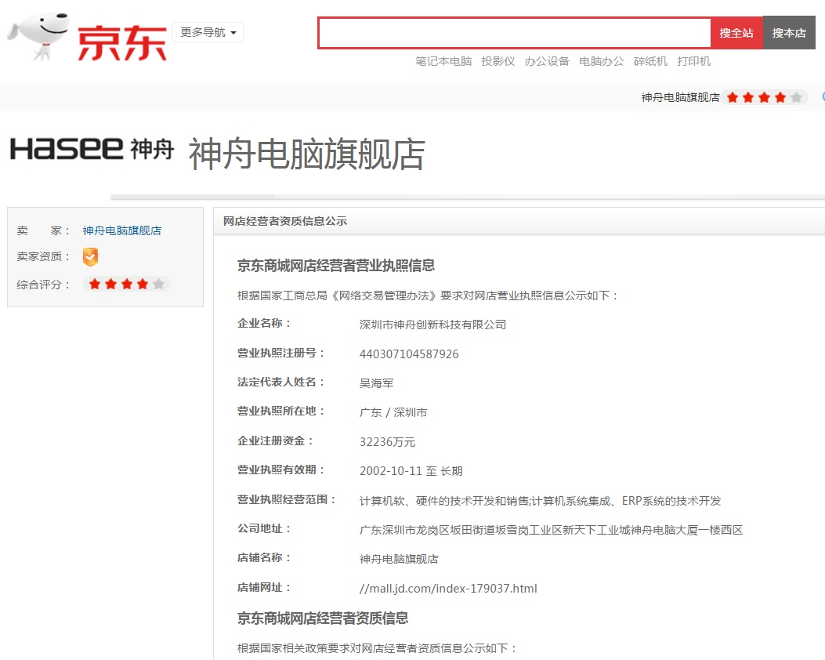Select the 打印机 category
Screen dimensions: 825x660
(696, 60)
